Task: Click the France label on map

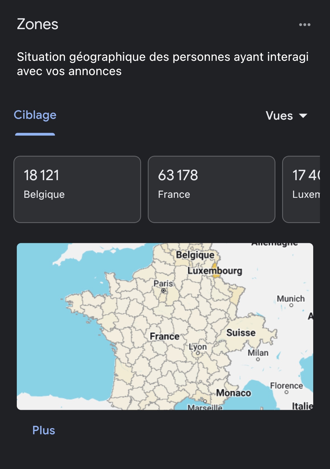Action: click(x=165, y=336)
